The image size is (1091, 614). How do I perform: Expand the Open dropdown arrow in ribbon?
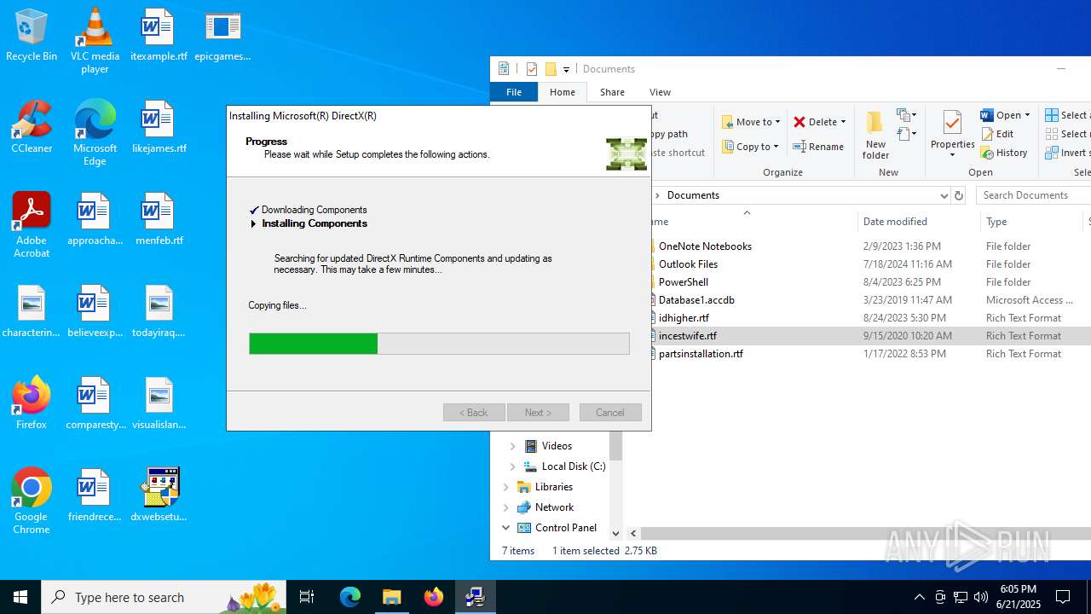pyautogui.click(x=1027, y=115)
